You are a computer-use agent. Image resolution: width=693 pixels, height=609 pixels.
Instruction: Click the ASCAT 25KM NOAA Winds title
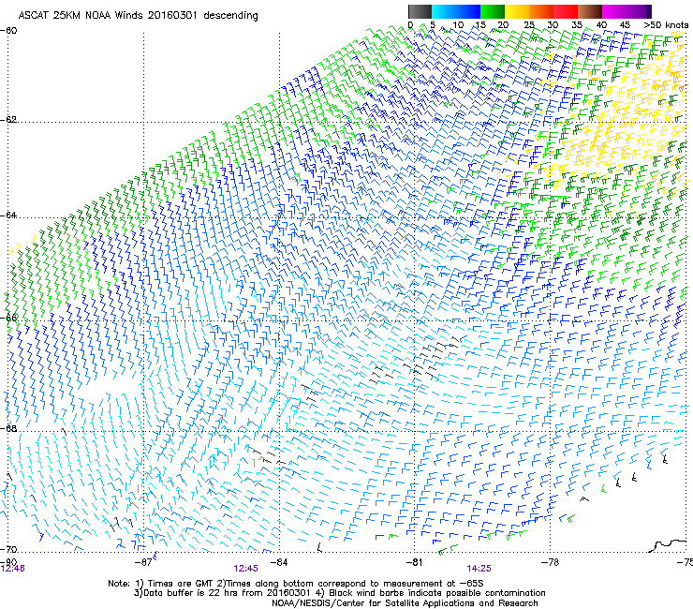(x=139, y=16)
